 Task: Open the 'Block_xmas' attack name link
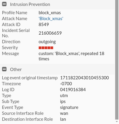coord(51,19)
